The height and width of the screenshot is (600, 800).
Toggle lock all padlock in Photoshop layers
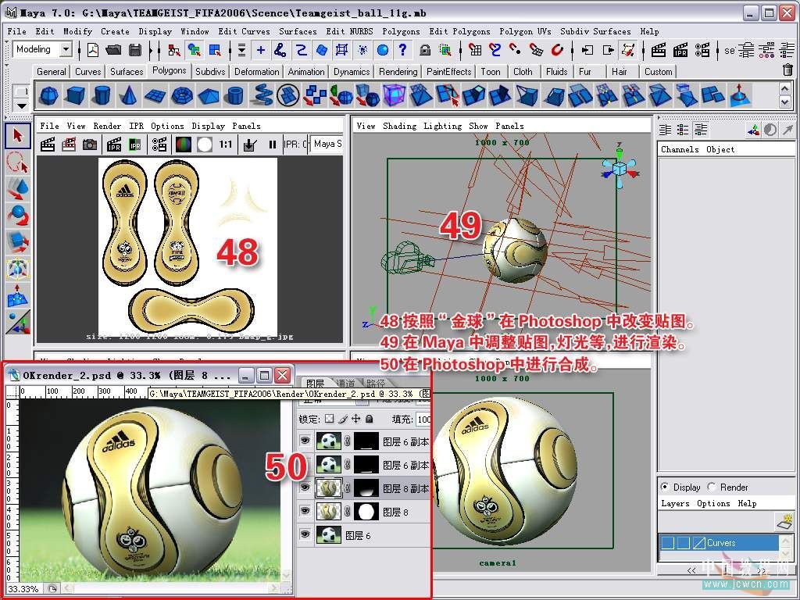pos(369,419)
